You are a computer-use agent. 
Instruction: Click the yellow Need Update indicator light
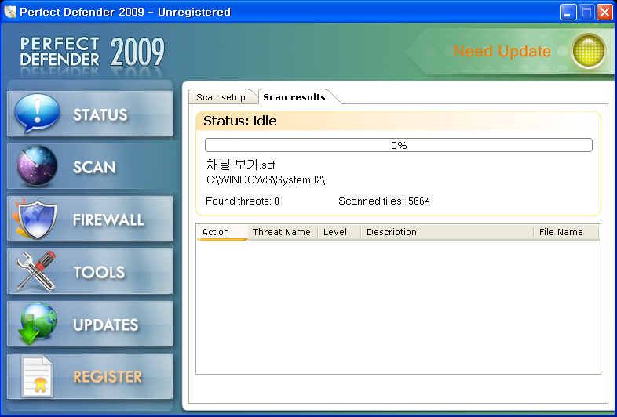click(x=589, y=51)
